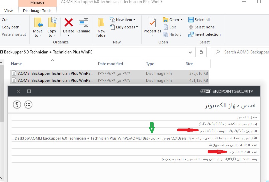269x182 pixels.
Task: Open ESET menu list icon
Action: [x=28, y=105]
